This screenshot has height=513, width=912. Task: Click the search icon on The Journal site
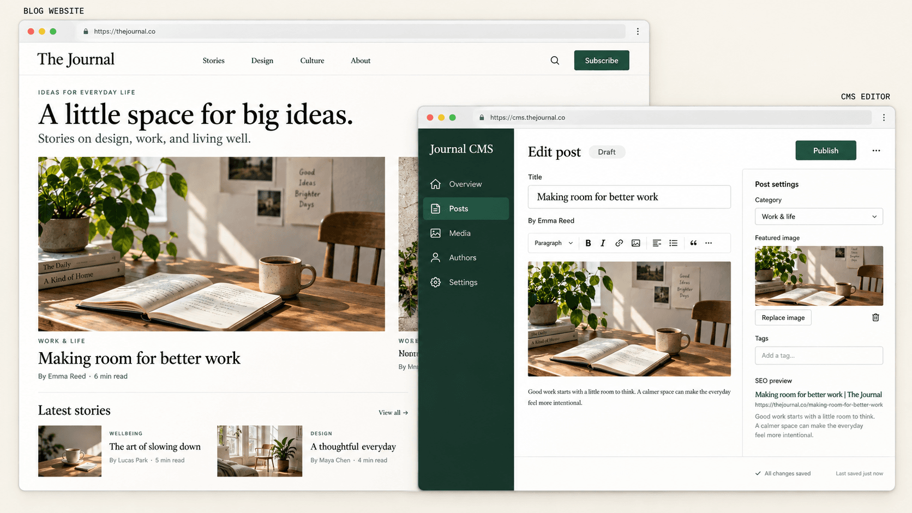click(555, 61)
